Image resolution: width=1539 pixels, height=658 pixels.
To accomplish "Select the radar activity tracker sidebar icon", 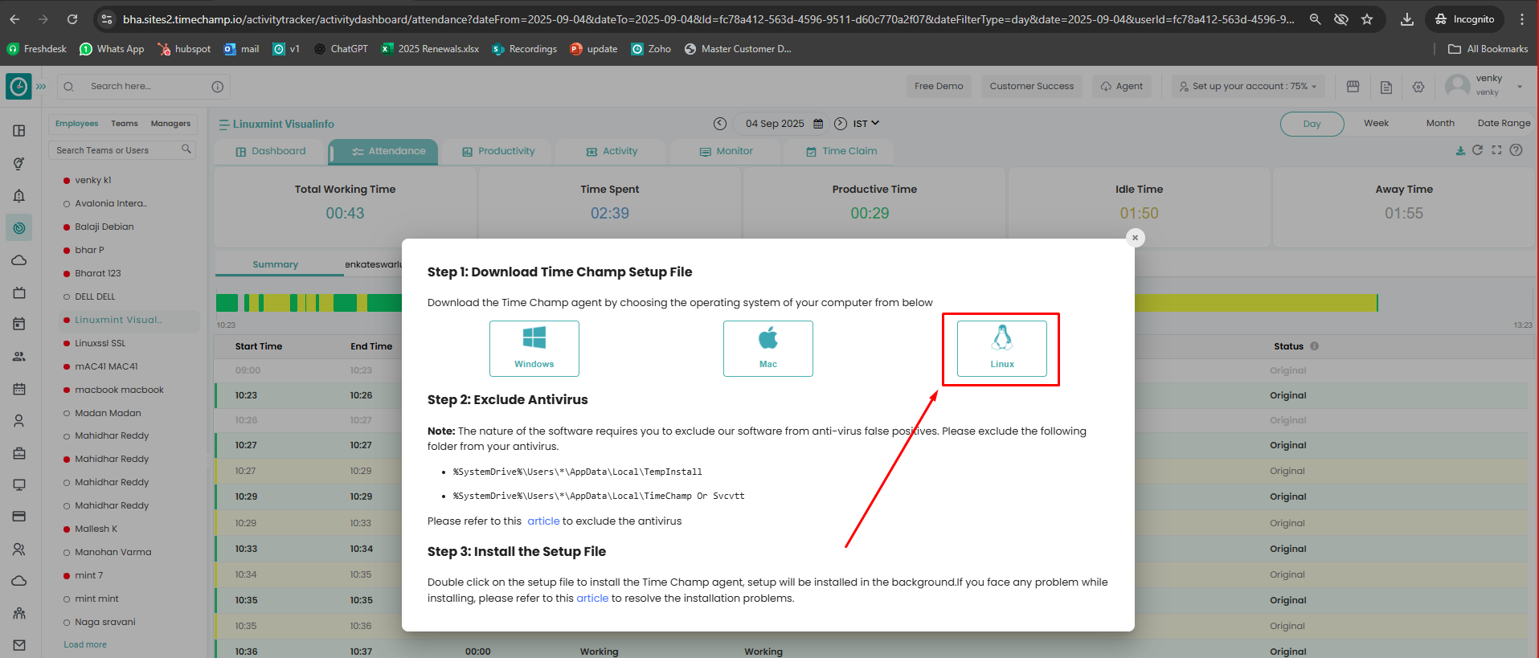I will coord(19,228).
